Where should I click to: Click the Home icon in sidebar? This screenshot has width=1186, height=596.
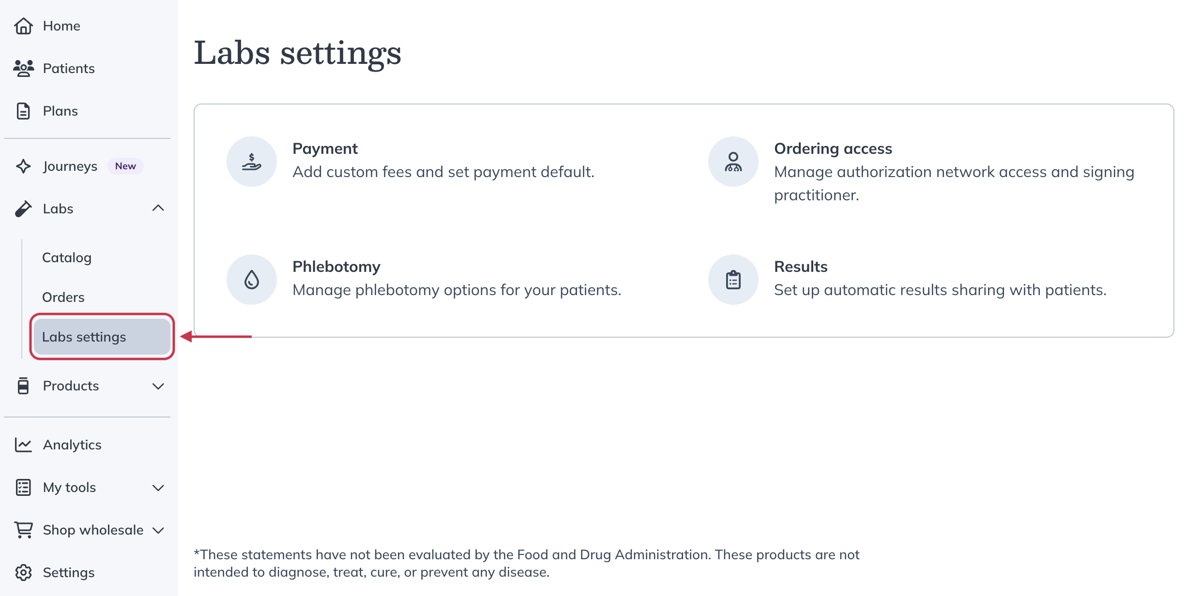[23, 26]
